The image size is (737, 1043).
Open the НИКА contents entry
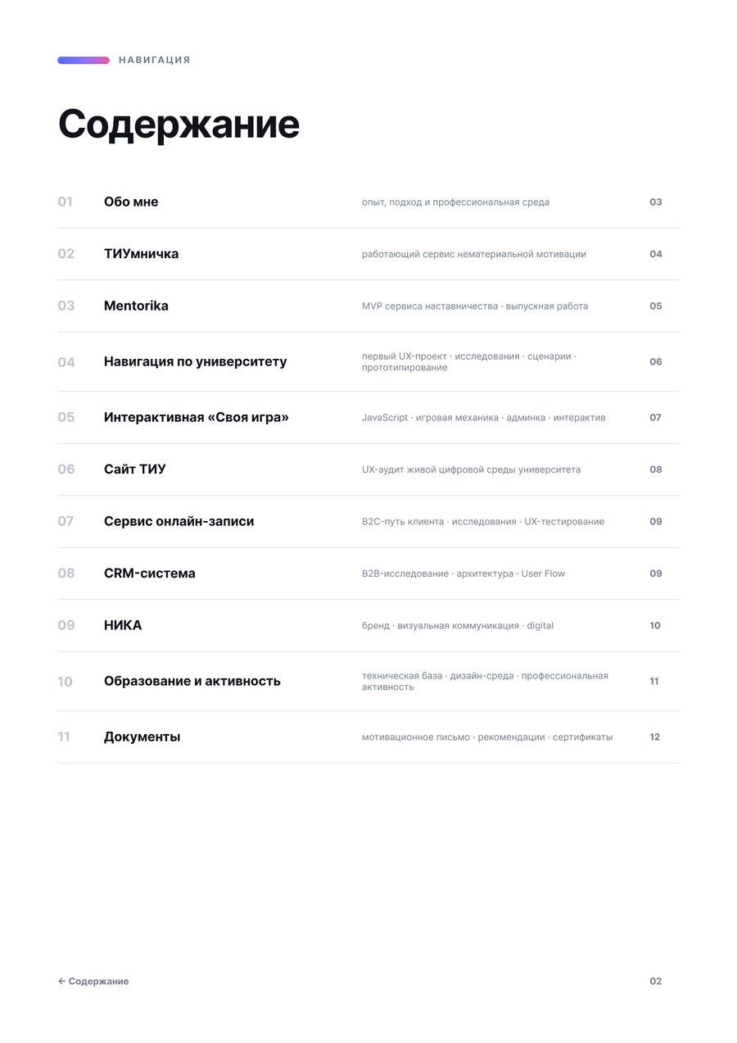pos(368,625)
